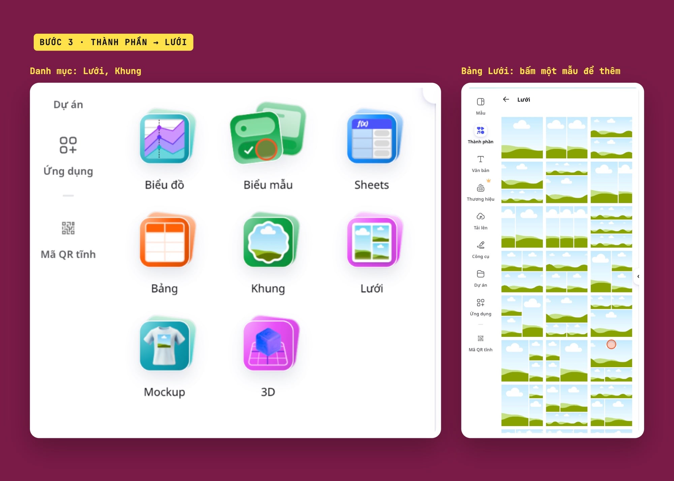
Task: Collapse the side panel with the chevron handle
Action: click(638, 277)
